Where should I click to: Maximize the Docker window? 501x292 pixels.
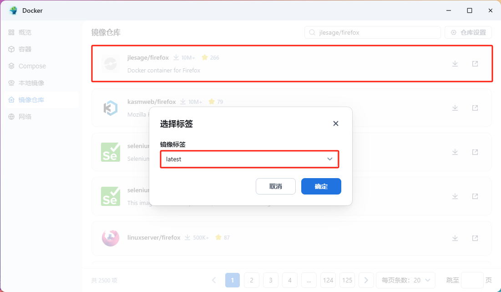tap(469, 10)
